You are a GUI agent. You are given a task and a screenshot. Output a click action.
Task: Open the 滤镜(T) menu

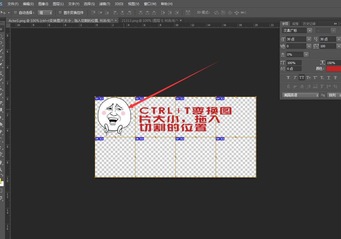click(105, 4)
